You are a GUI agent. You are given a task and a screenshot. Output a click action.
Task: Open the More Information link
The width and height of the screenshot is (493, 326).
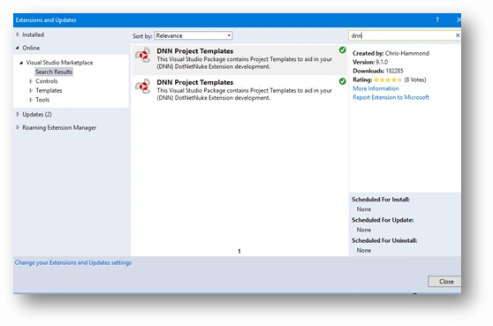tap(375, 88)
